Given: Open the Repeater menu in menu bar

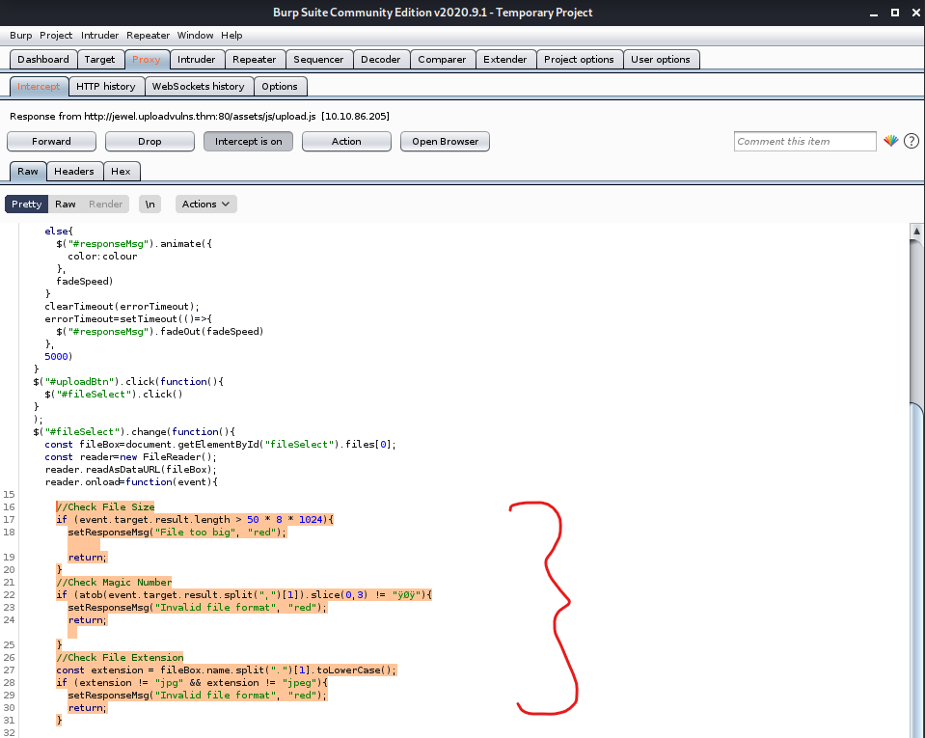Looking at the screenshot, I should 149,36.
